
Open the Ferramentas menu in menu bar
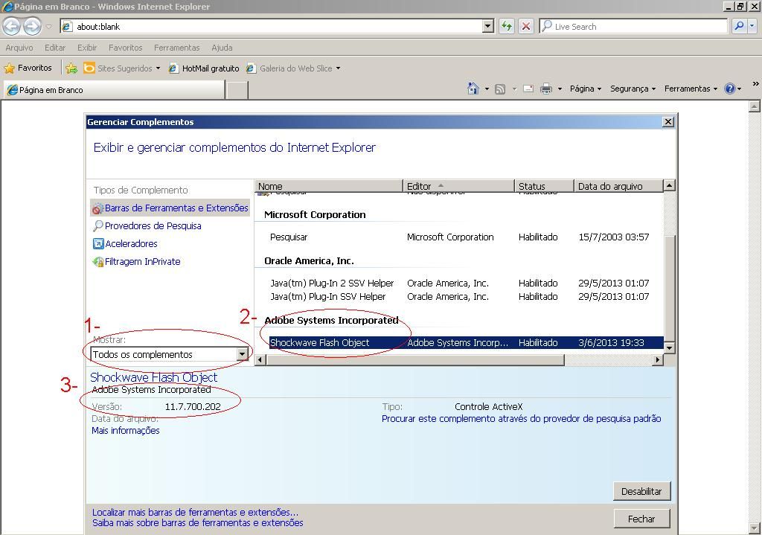point(177,48)
